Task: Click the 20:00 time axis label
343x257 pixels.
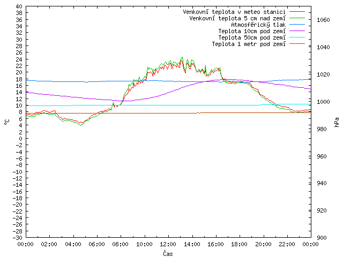Action: 263,244
